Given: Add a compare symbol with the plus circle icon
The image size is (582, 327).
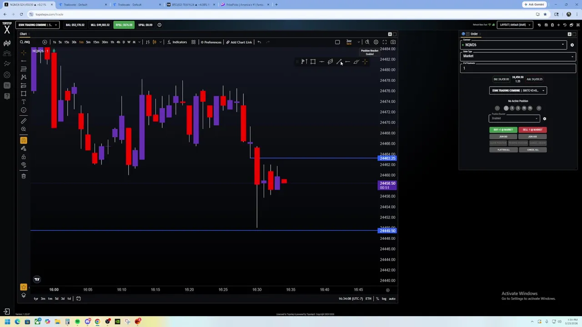Looking at the screenshot, I should click(45, 42).
